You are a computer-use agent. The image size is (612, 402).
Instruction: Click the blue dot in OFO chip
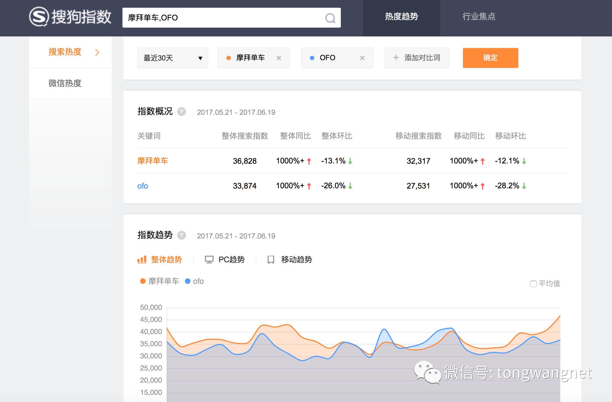(312, 58)
